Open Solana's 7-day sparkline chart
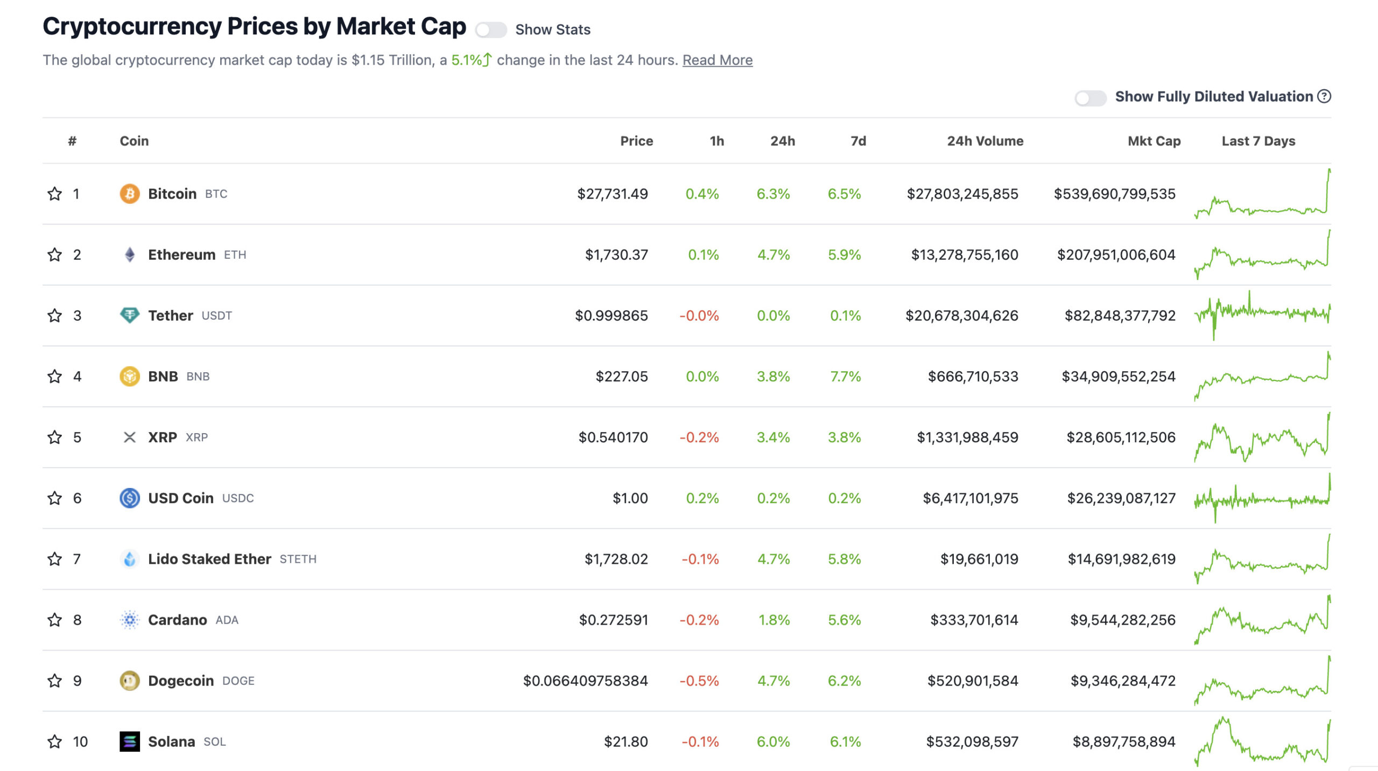The width and height of the screenshot is (1378, 771). (x=1262, y=741)
